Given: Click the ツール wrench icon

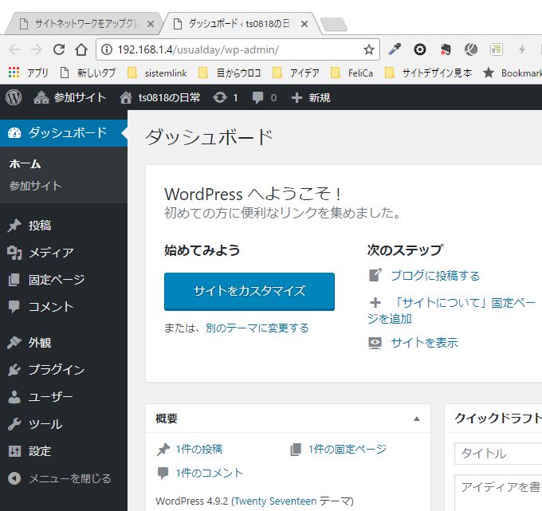Looking at the screenshot, I should (x=14, y=424).
